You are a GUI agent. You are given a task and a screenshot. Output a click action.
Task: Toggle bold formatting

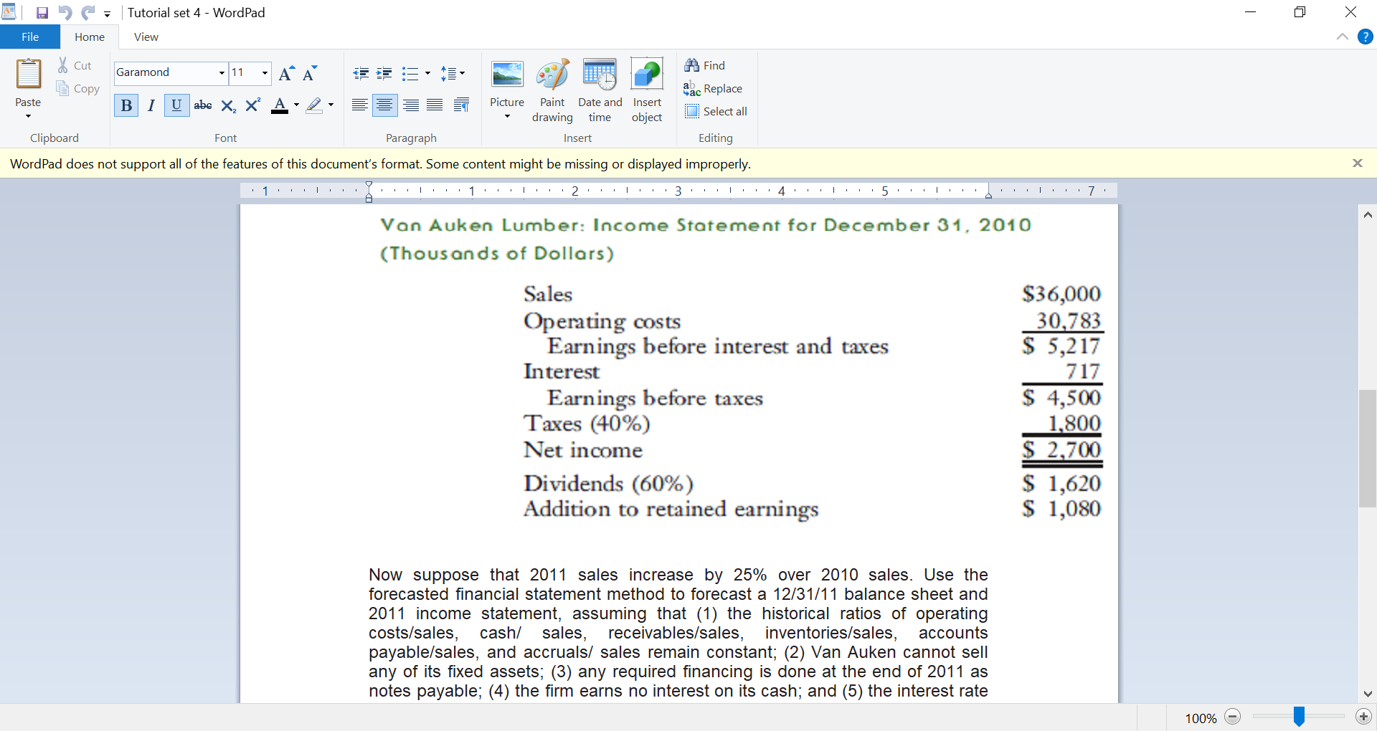click(x=126, y=105)
